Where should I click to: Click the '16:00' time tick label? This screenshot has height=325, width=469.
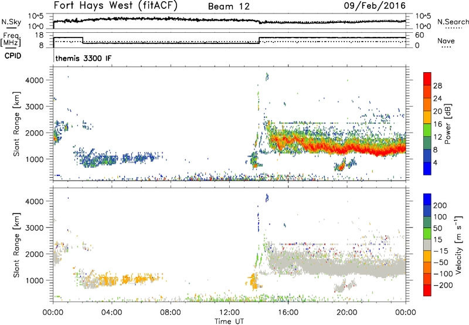coord(288,313)
